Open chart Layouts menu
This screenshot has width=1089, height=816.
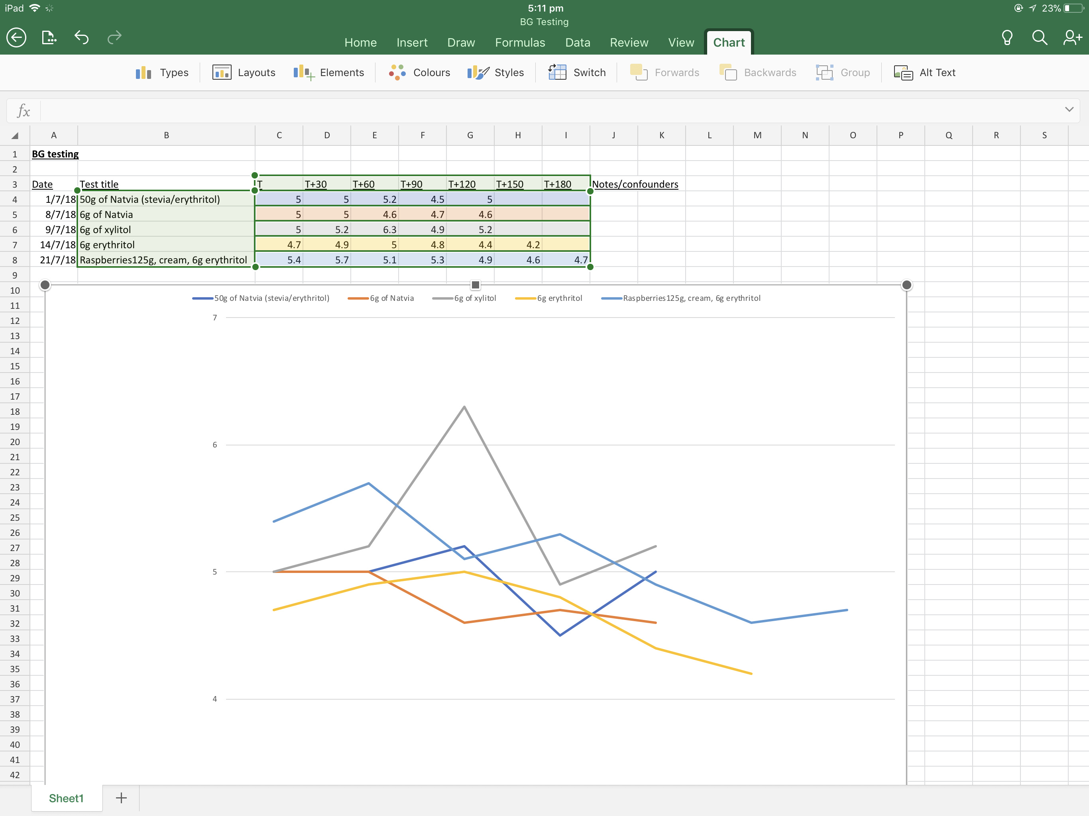point(244,73)
